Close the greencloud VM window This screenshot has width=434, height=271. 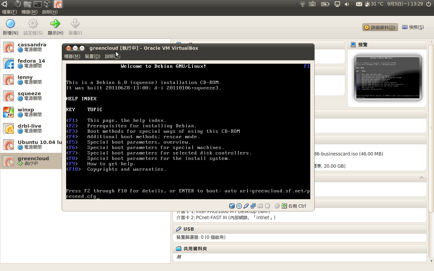pyautogui.click(x=68, y=48)
